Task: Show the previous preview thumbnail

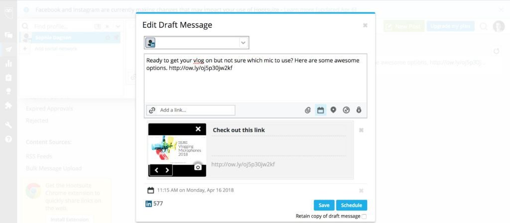Action: click(156, 170)
